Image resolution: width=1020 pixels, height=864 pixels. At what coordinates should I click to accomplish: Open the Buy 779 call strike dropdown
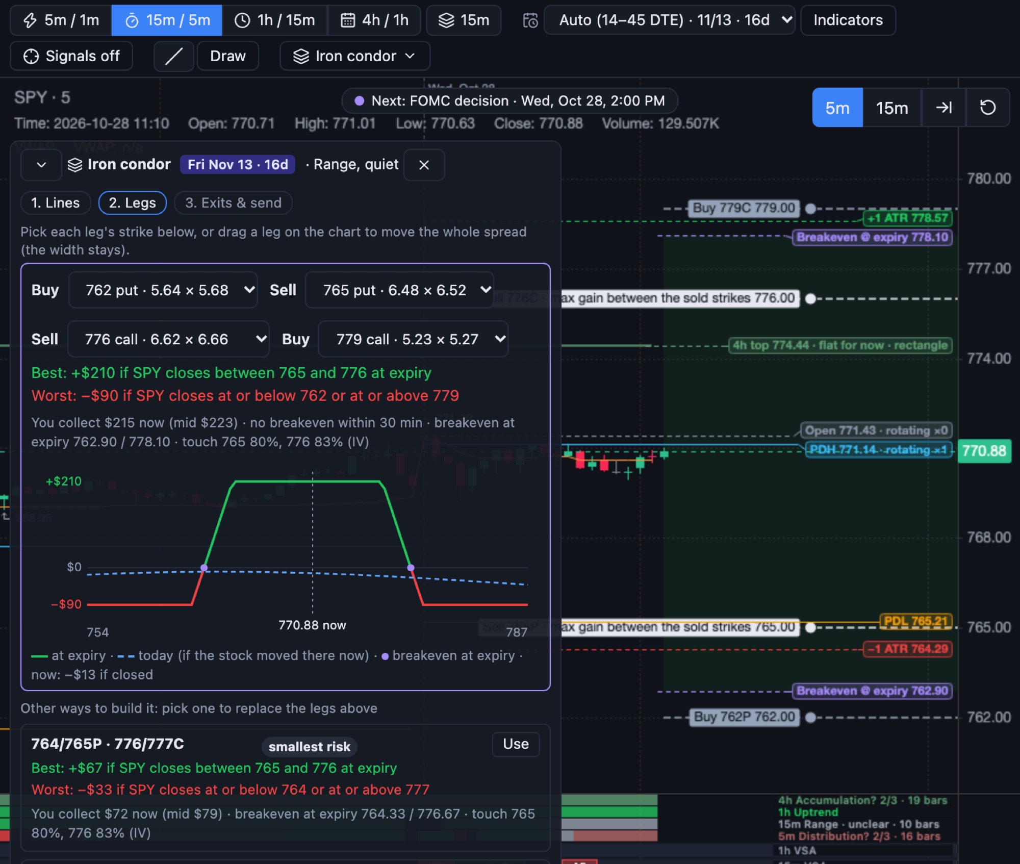point(413,339)
